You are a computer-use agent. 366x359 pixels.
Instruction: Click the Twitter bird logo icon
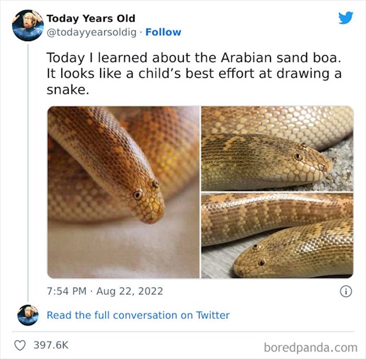click(345, 18)
